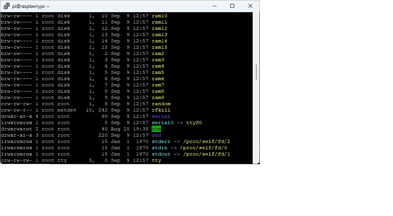Click the tty group on last row
The image size is (393, 216).
click(62, 160)
